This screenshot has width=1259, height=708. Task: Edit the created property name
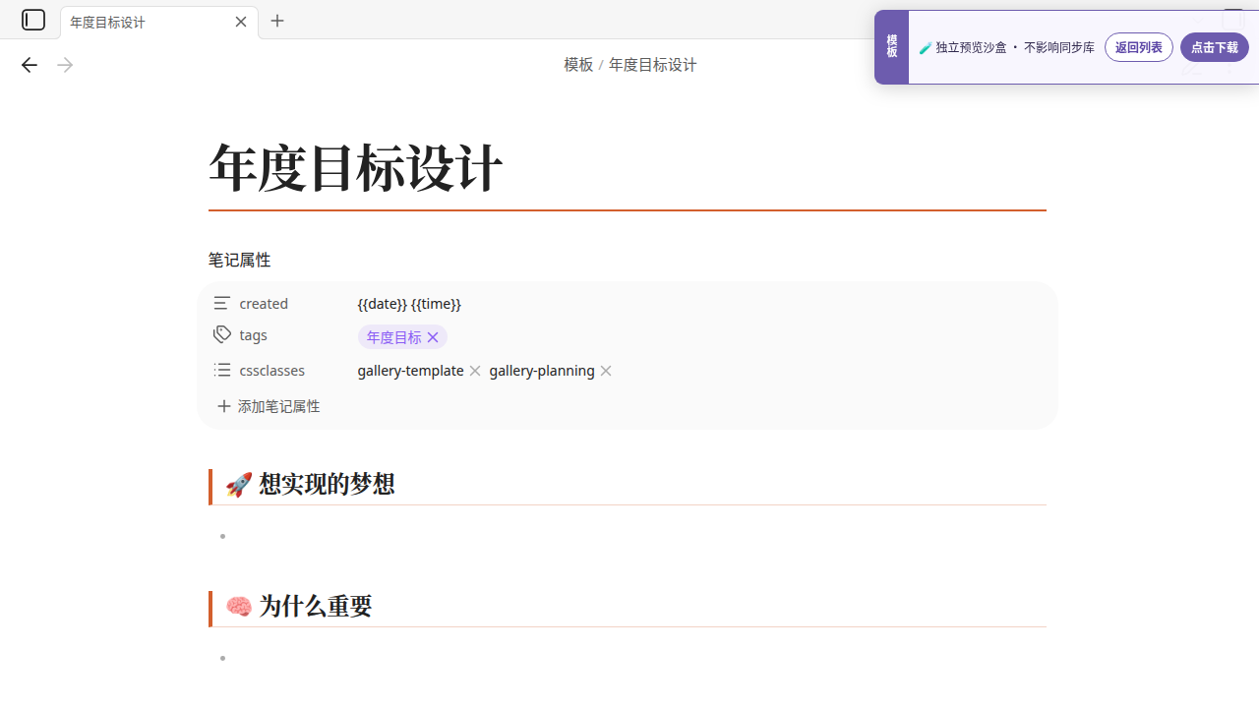pyautogui.click(x=264, y=304)
